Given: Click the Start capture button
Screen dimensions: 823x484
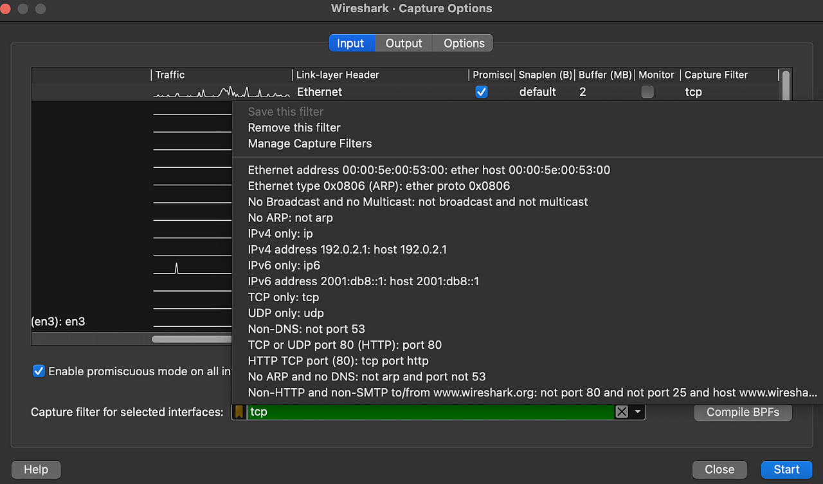Looking at the screenshot, I should click(x=786, y=469).
